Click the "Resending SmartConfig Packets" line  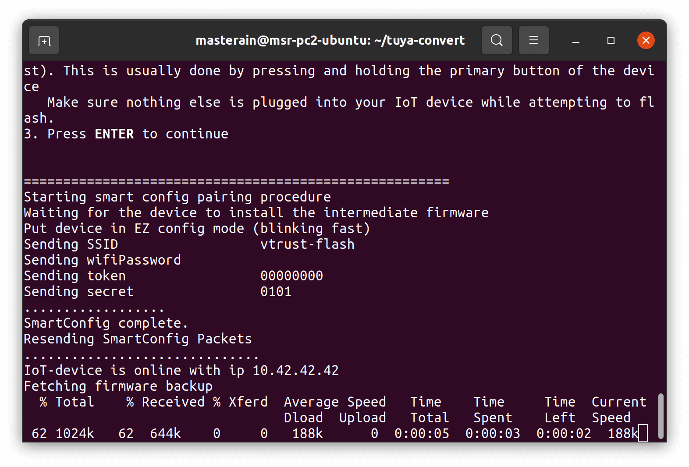pyautogui.click(x=138, y=339)
